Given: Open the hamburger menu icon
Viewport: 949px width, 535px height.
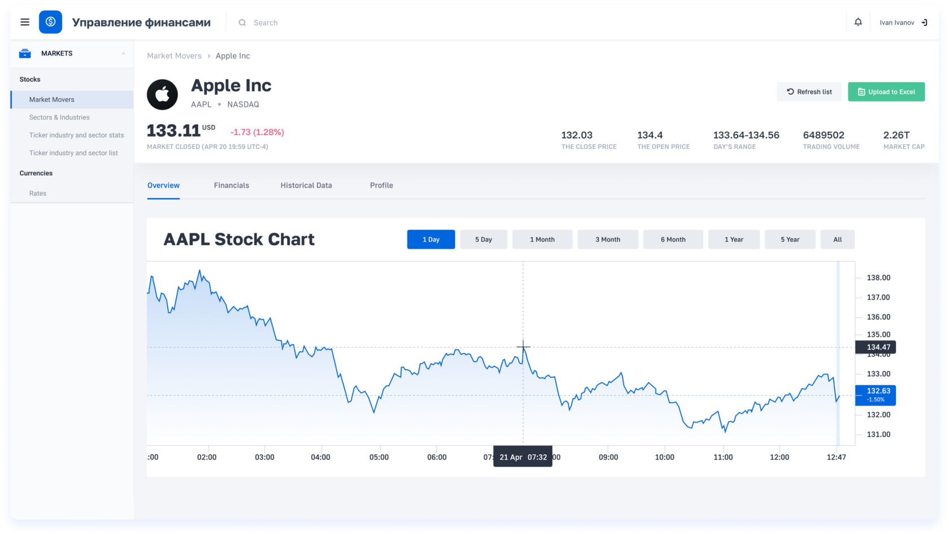Looking at the screenshot, I should (x=25, y=22).
